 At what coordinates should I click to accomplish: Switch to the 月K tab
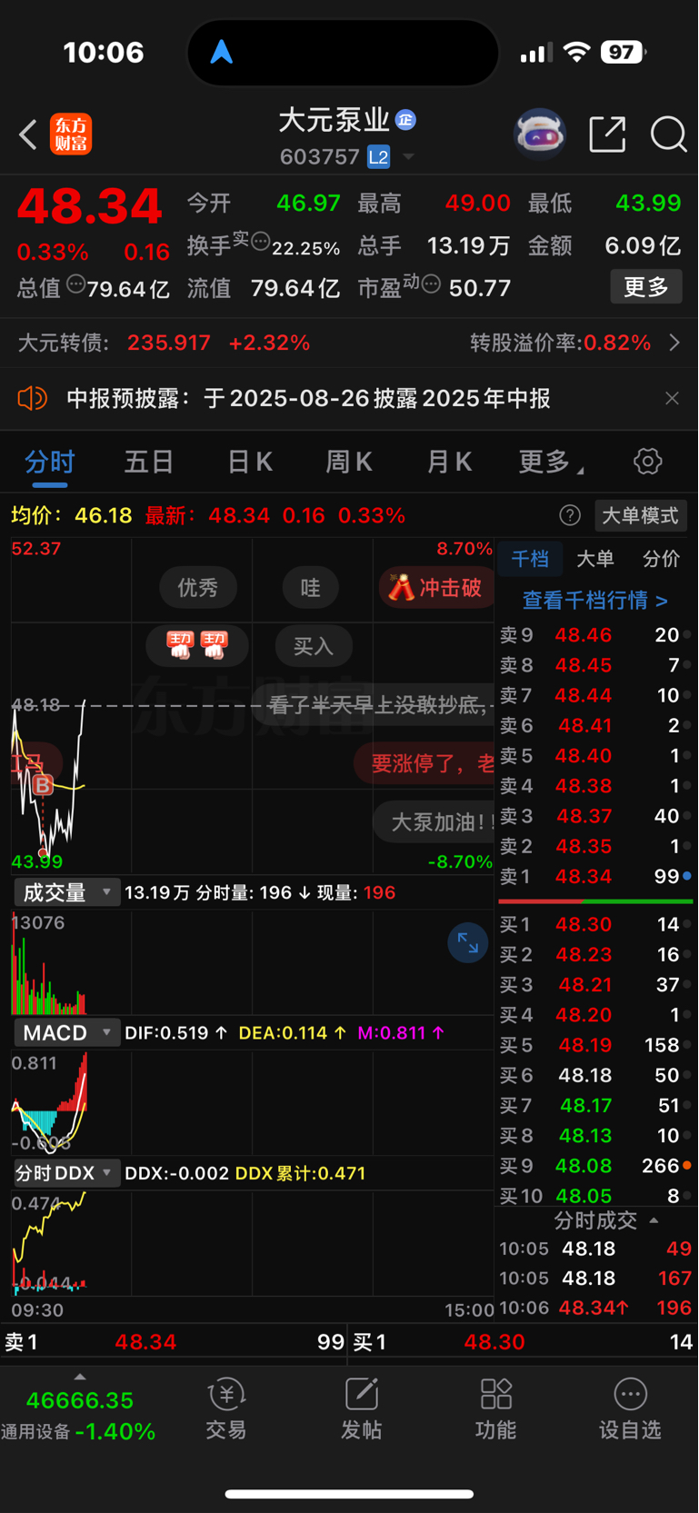pyautogui.click(x=449, y=462)
